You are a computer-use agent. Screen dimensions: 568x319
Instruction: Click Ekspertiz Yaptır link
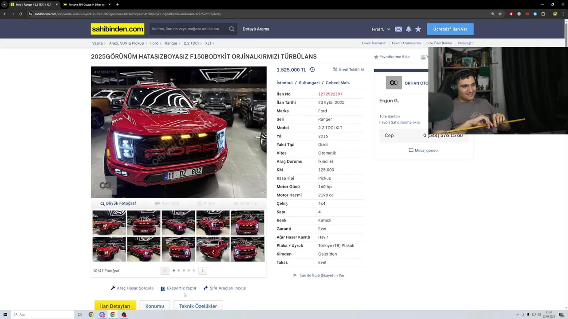tap(178, 288)
